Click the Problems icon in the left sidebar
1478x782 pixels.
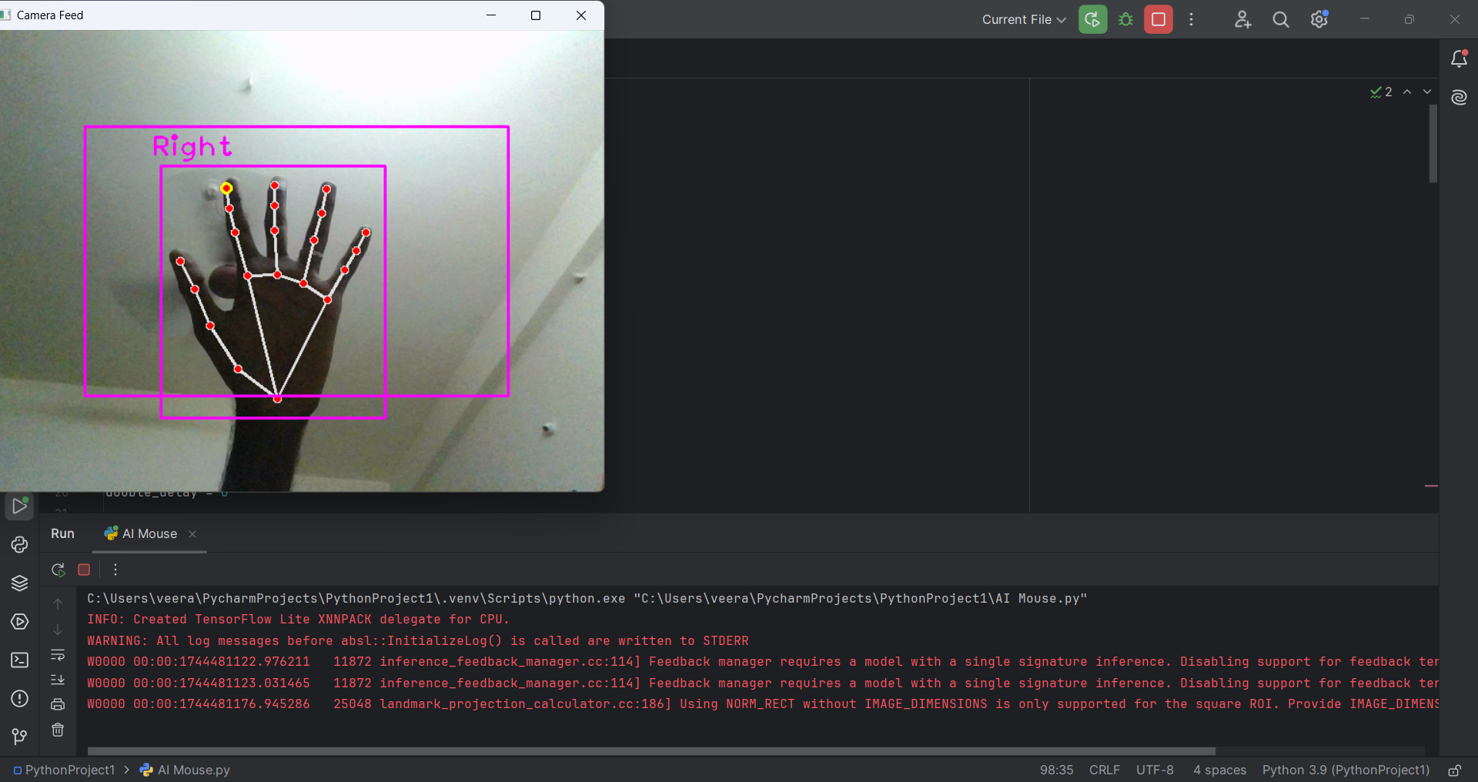18,699
